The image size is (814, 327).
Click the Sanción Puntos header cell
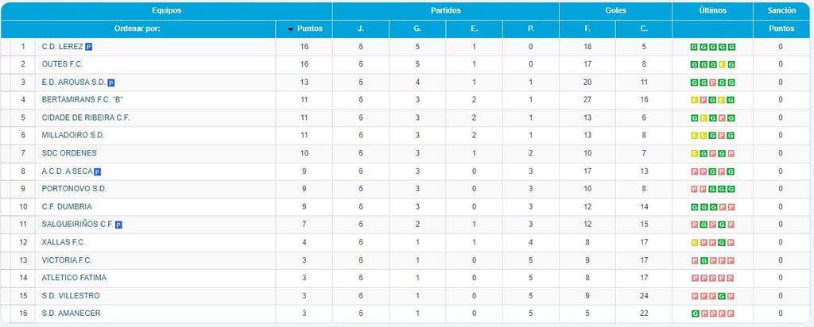tap(781, 29)
